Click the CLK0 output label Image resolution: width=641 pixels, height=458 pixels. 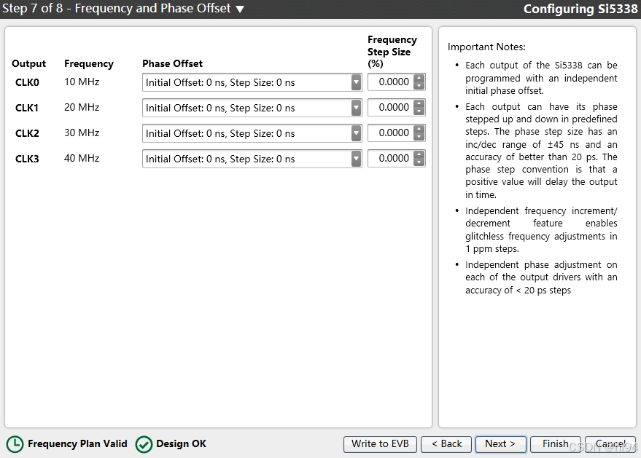pos(27,82)
